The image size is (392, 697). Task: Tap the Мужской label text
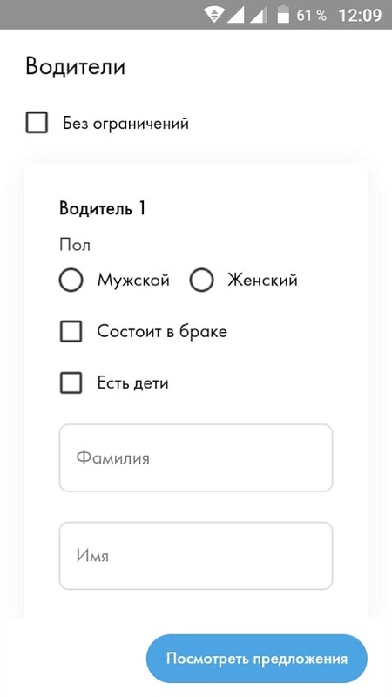133,280
